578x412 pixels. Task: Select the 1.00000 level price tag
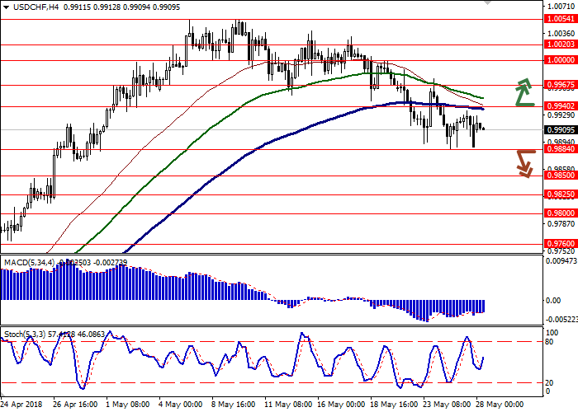pos(561,60)
